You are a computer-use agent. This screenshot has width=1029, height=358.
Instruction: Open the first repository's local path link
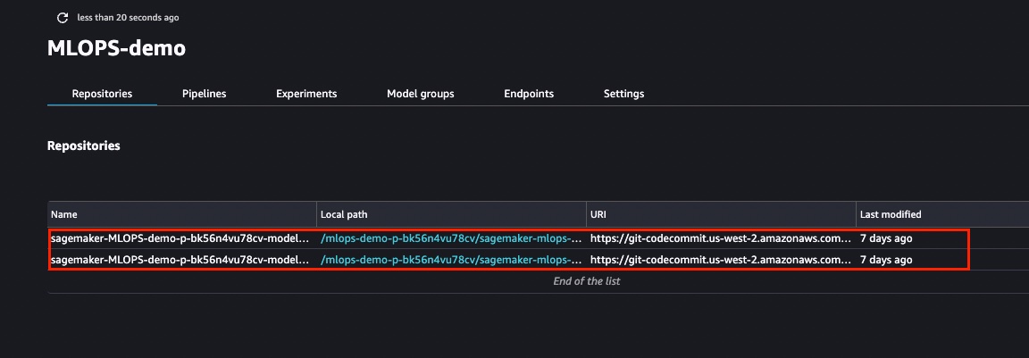[x=451, y=238]
